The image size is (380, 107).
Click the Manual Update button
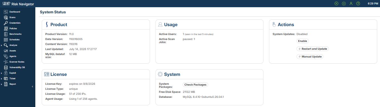pos(310,57)
